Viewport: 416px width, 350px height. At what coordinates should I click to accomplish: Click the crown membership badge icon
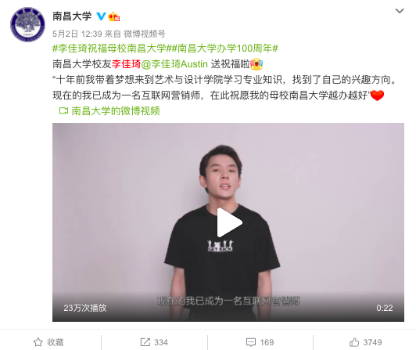click(x=114, y=16)
